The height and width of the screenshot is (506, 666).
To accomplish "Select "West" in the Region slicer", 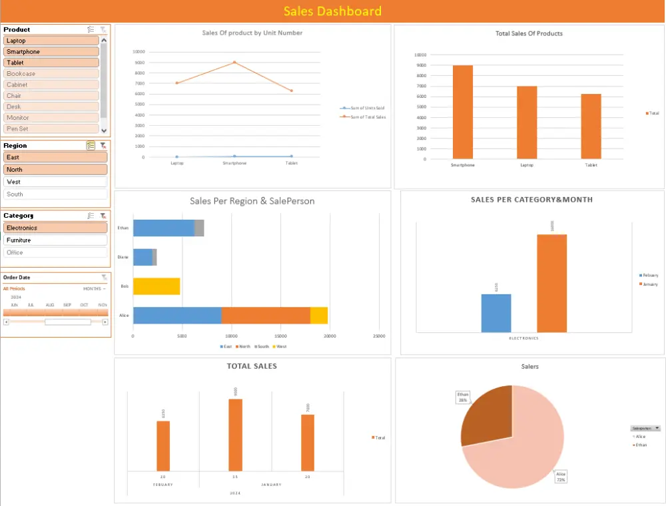I will click(x=55, y=181).
